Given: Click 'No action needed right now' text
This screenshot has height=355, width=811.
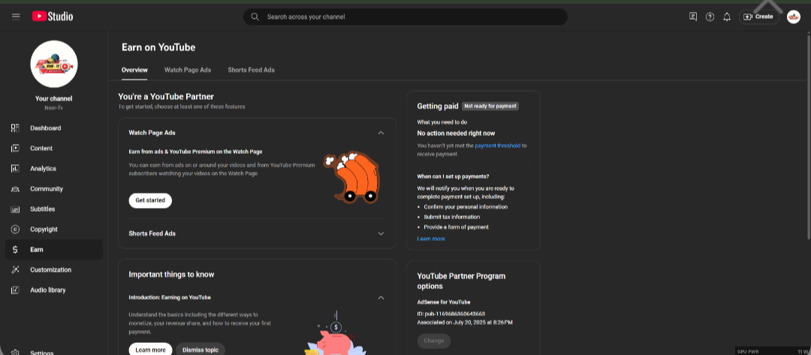Looking at the screenshot, I should [x=457, y=134].
